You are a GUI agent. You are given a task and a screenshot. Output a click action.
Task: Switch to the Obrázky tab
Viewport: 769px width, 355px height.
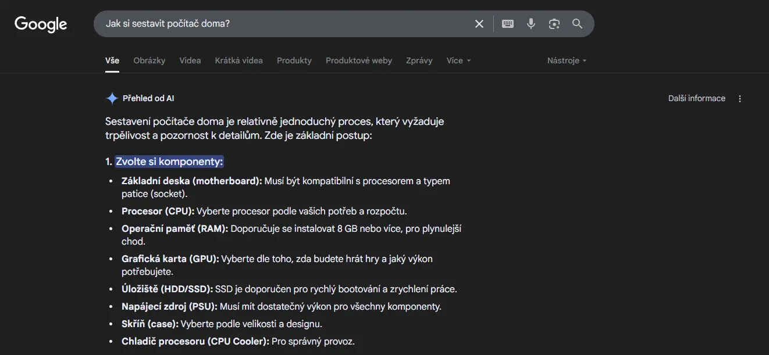pyautogui.click(x=149, y=60)
